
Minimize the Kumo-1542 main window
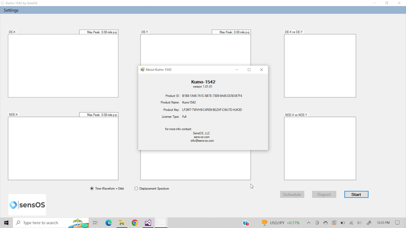[374, 3]
